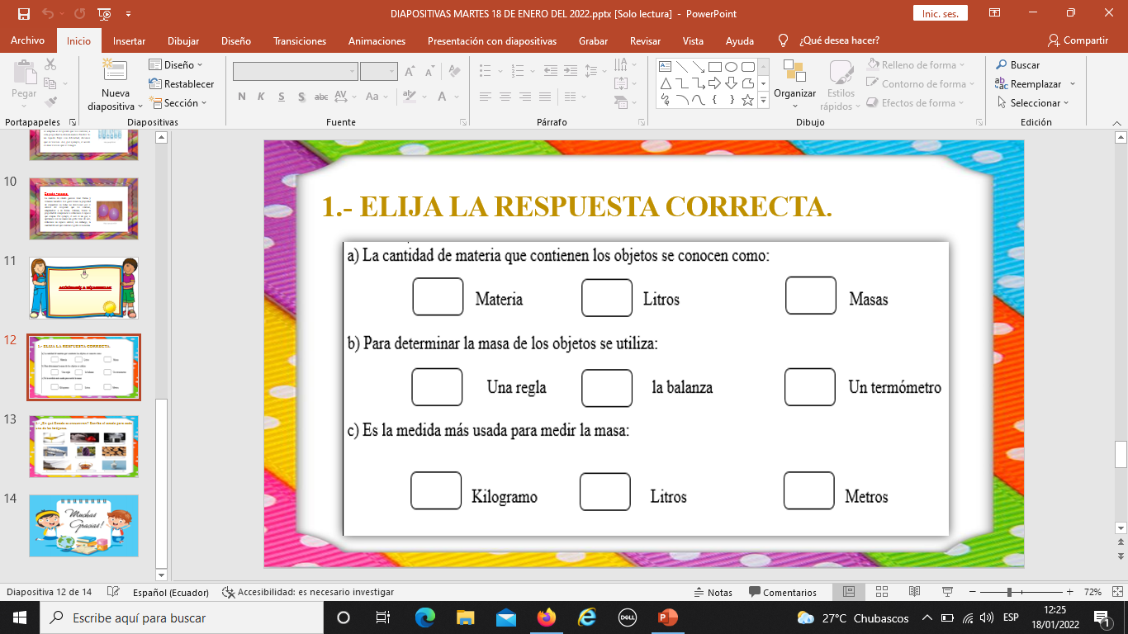1128x634 pixels.
Task: Click the Organizar arrange icon
Action: [x=794, y=73]
